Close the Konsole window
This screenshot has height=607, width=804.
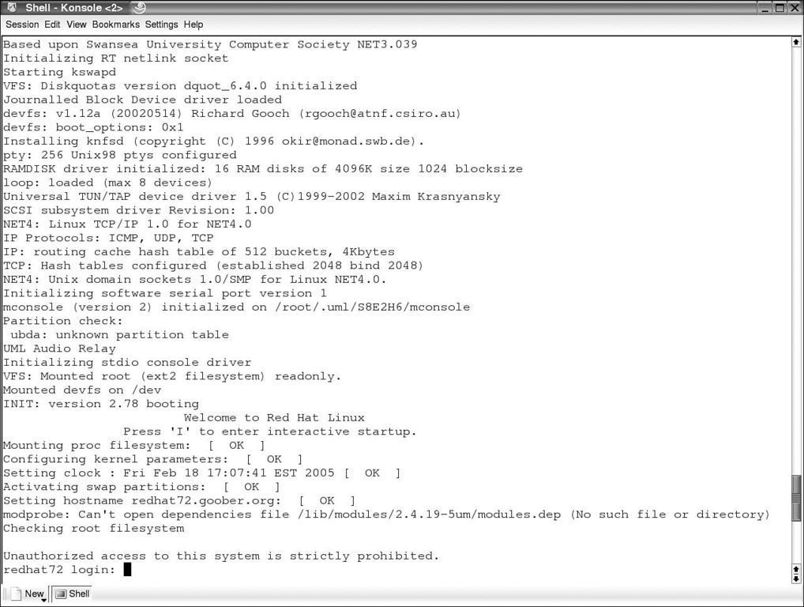(795, 8)
